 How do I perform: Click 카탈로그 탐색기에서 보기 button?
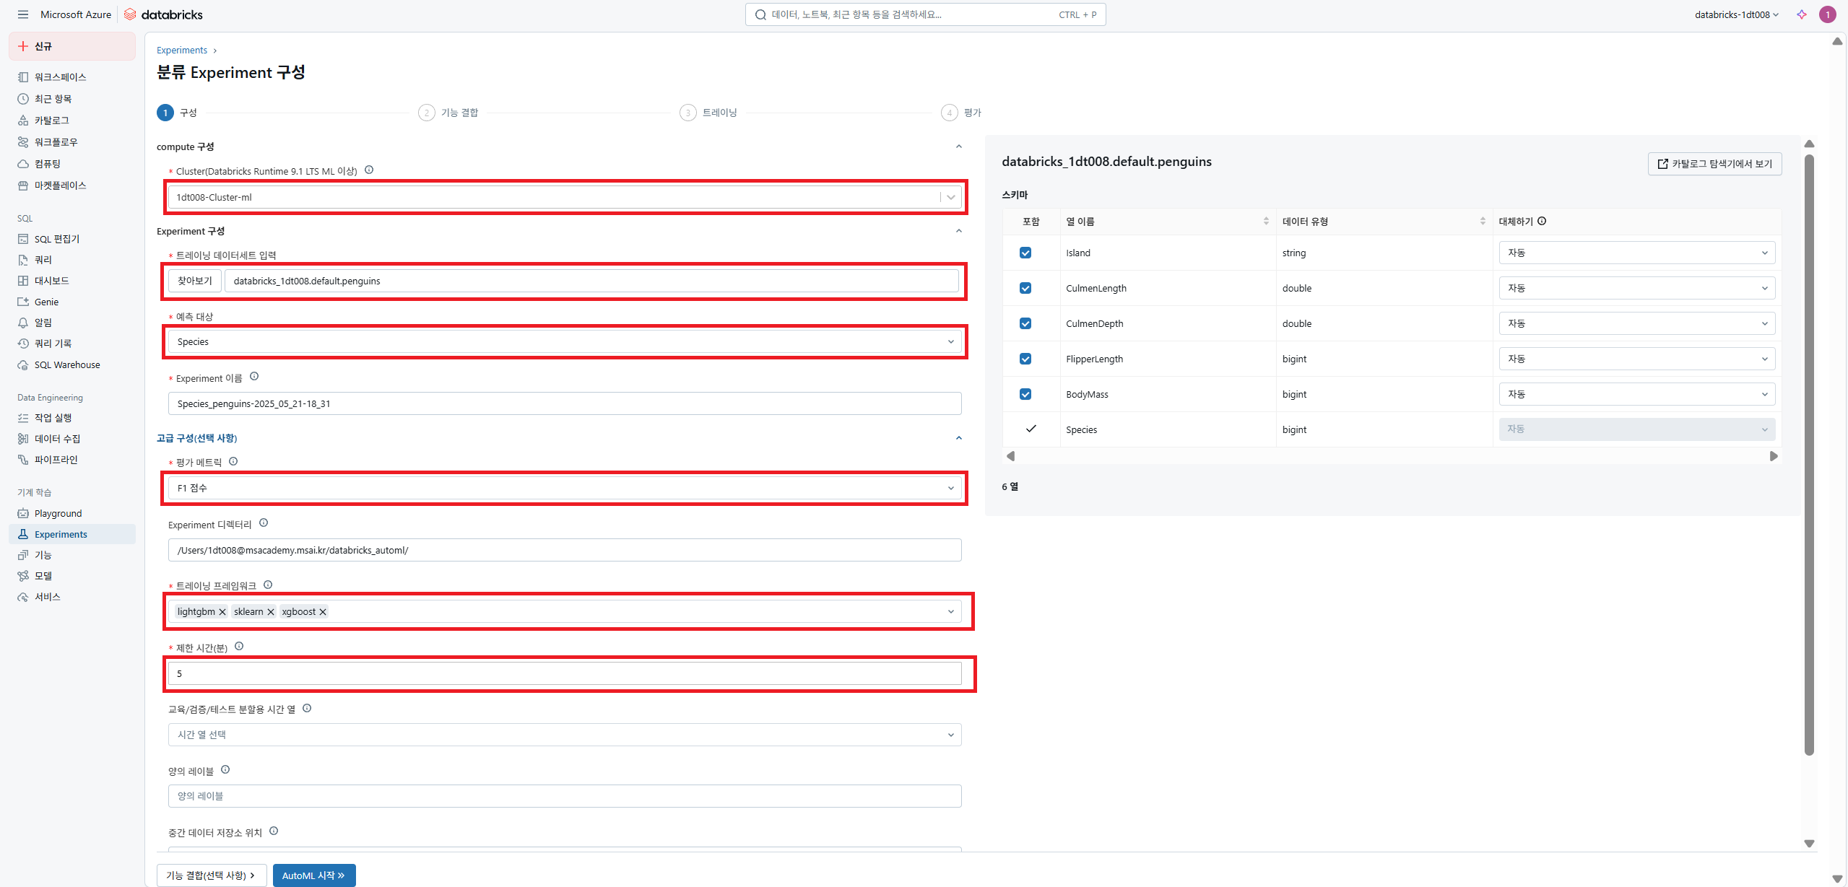click(x=1714, y=164)
